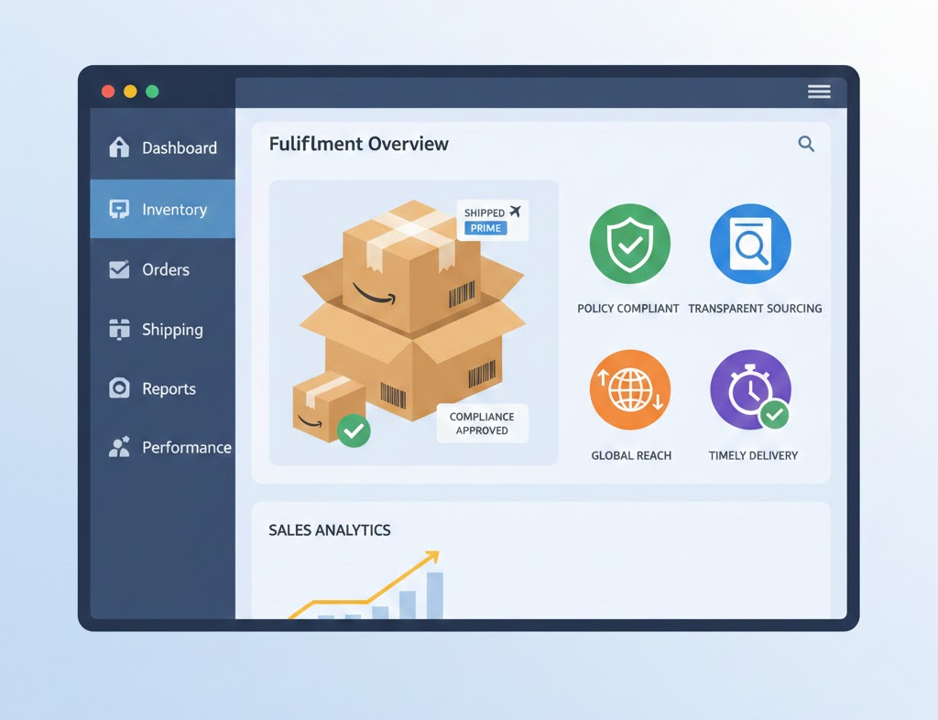Click the green checkmark on small box
The width and height of the screenshot is (938, 720).
point(354,430)
